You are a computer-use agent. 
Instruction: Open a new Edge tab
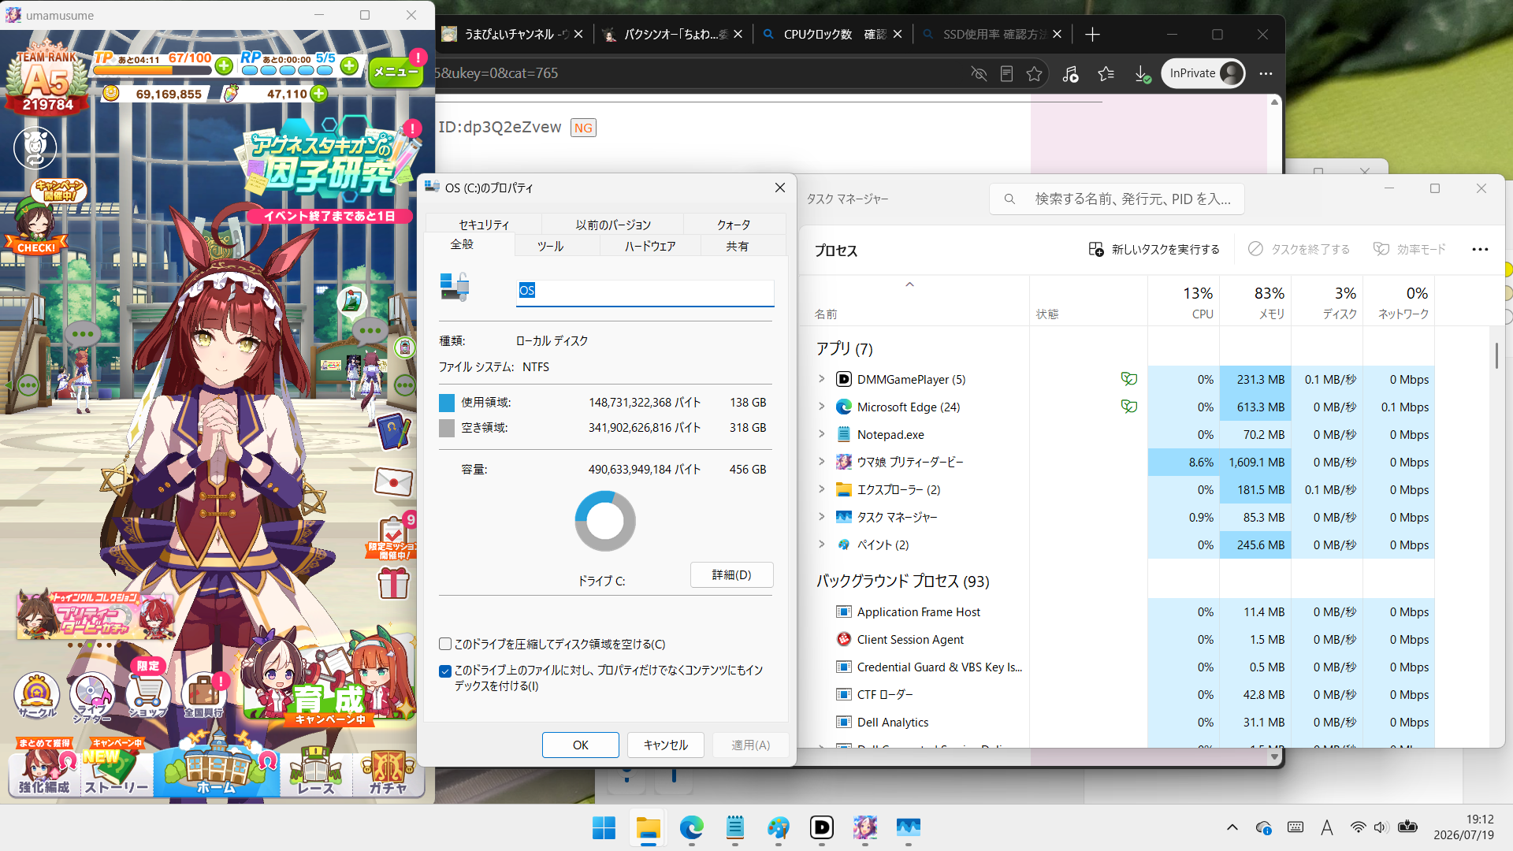tap(1092, 34)
